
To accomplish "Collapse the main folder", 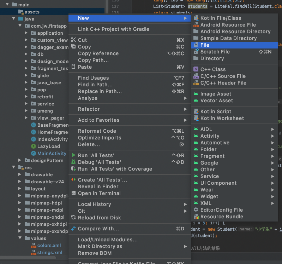I will pos(7,4).
